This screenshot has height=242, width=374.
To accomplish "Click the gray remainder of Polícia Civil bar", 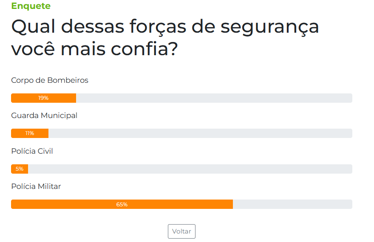I will [x=190, y=169].
